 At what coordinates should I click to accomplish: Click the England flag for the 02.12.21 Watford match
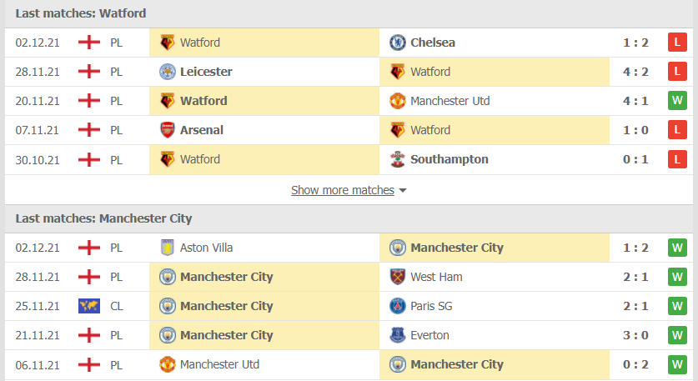[x=89, y=43]
